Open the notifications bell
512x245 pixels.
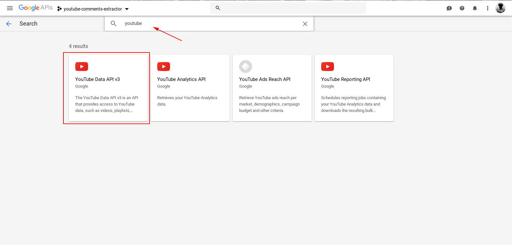pyautogui.click(x=475, y=8)
